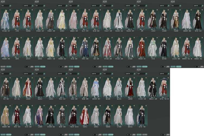
Task: Click corner badge on the horned red-trousers outfit in top-row fifth panel
Action: (146, 10)
